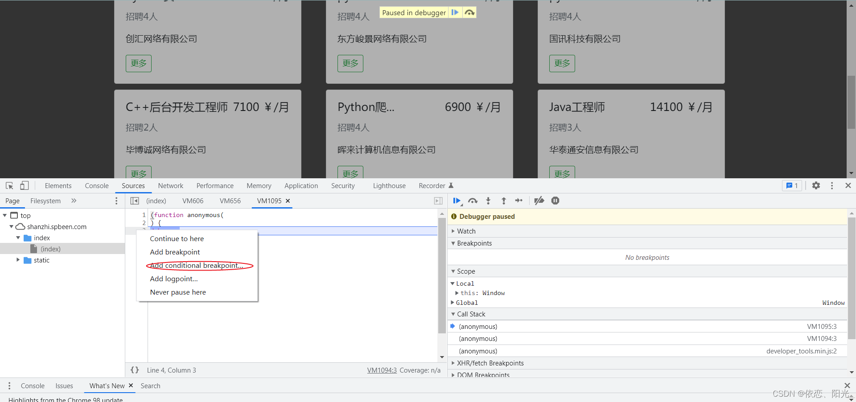Deactivate all breakpoints

click(539, 201)
